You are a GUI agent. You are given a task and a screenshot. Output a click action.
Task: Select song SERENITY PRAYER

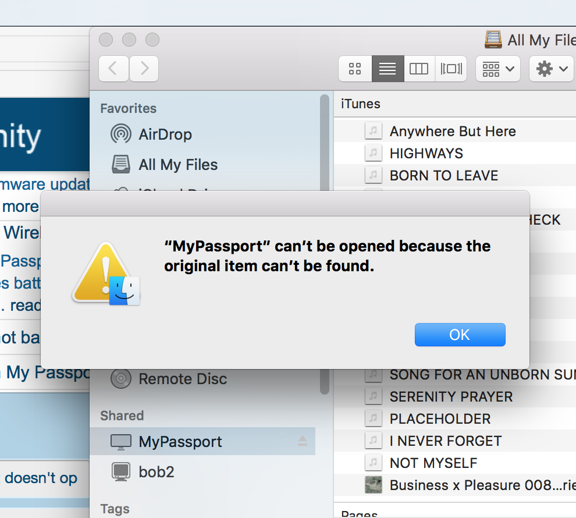(x=455, y=396)
